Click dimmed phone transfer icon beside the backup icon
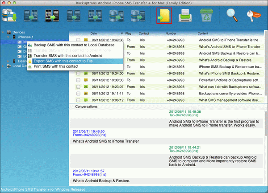The height and width of the screenshot is (193, 268). tap(31, 16)
